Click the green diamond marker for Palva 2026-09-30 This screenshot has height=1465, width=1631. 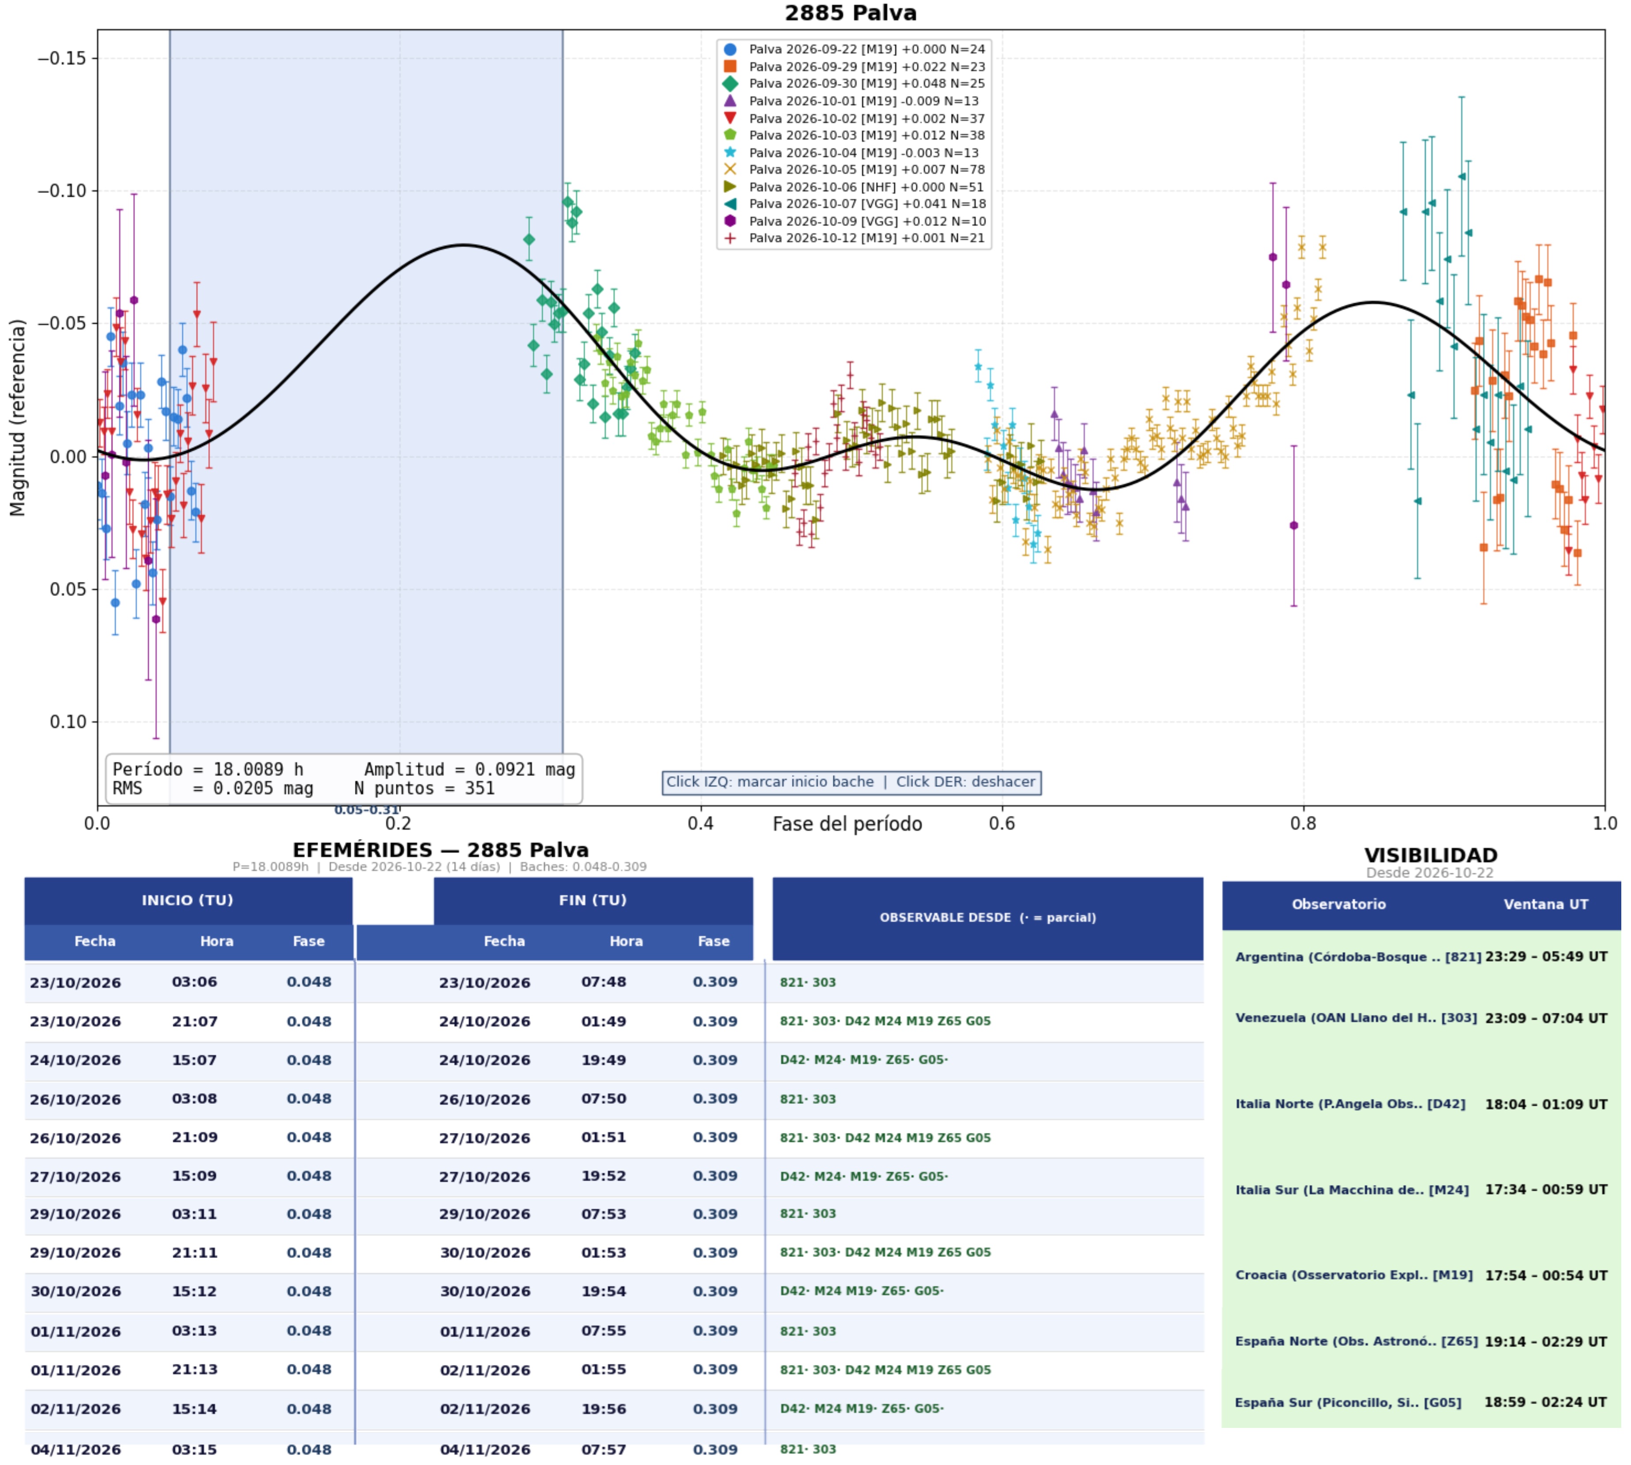[730, 84]
